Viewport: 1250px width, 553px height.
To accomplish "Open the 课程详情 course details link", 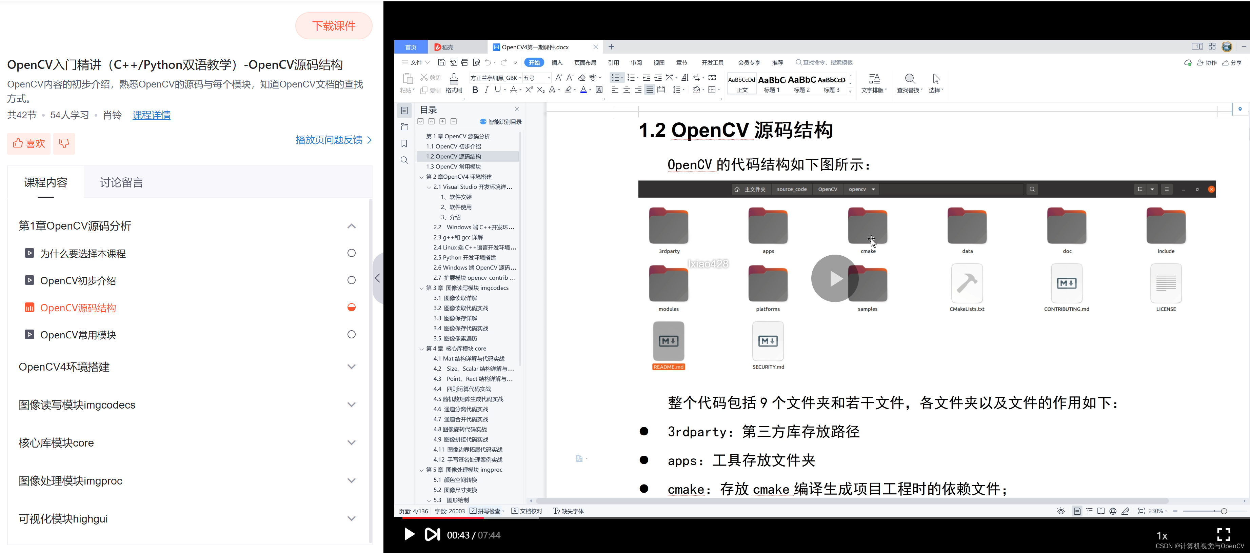I will (x=152, y=115).
